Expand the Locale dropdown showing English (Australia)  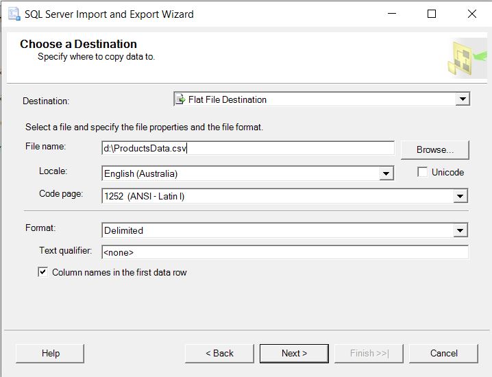387,174
